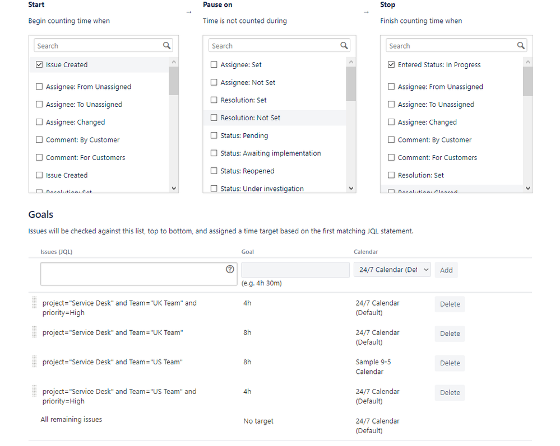560x446 pixels.
Task: Click Add goal button
Action: click(446, 270)
